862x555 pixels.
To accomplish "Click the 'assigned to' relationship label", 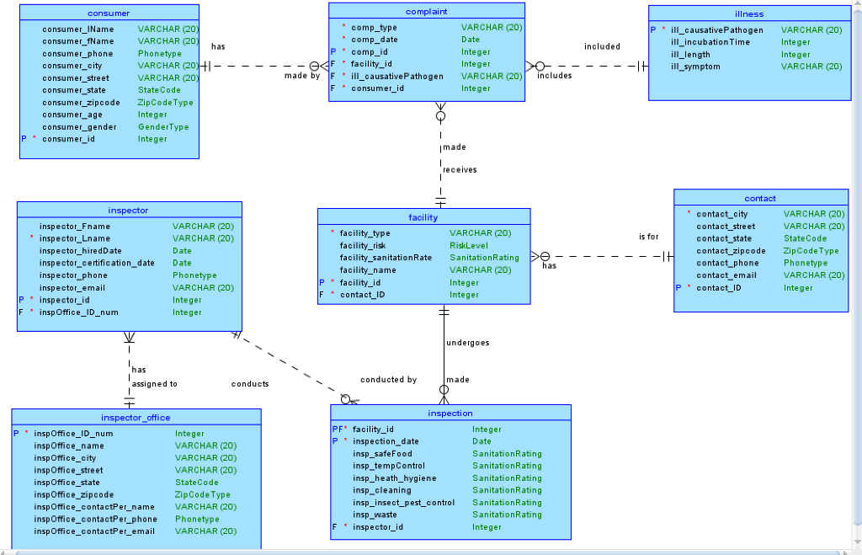I will [x=155, y=384].
